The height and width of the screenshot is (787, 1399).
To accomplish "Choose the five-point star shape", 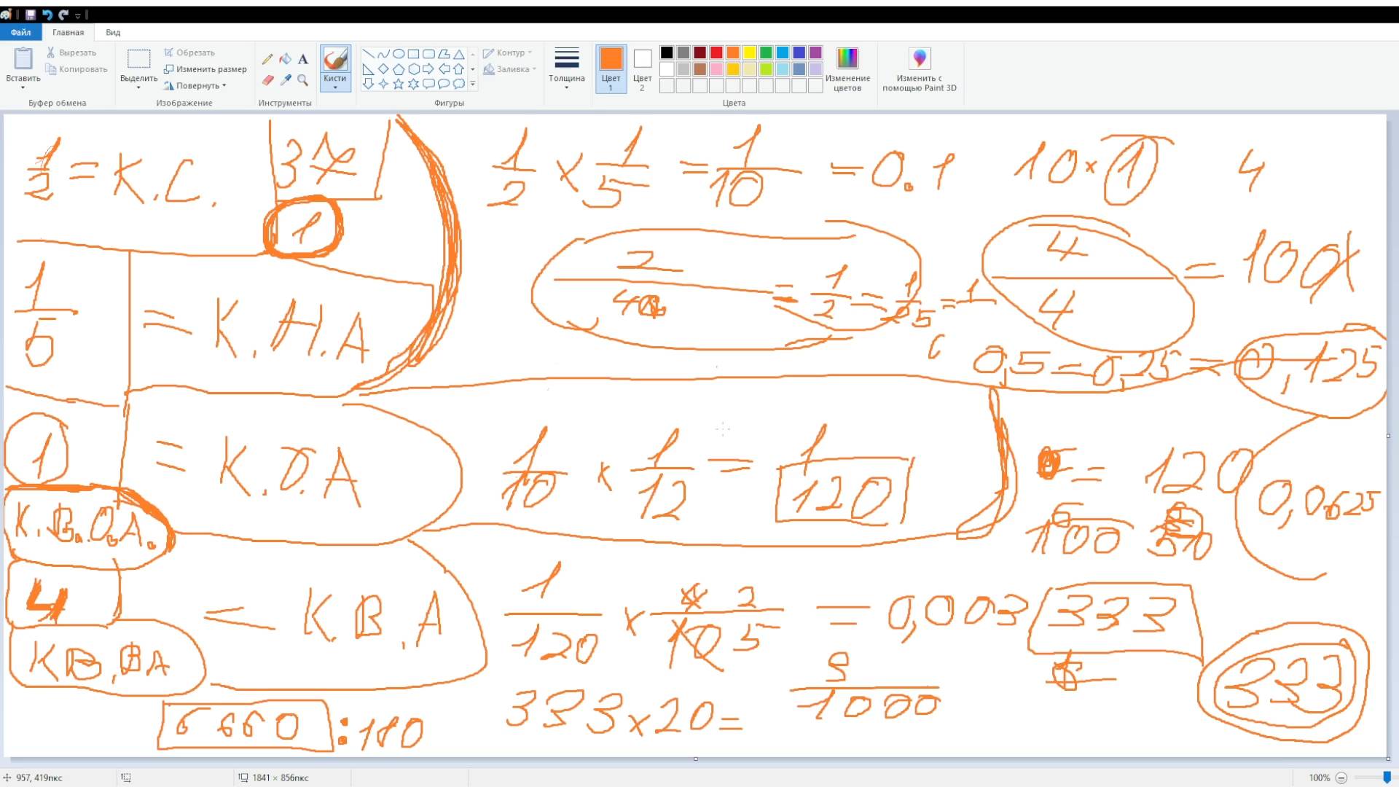I will click(399, 85).
